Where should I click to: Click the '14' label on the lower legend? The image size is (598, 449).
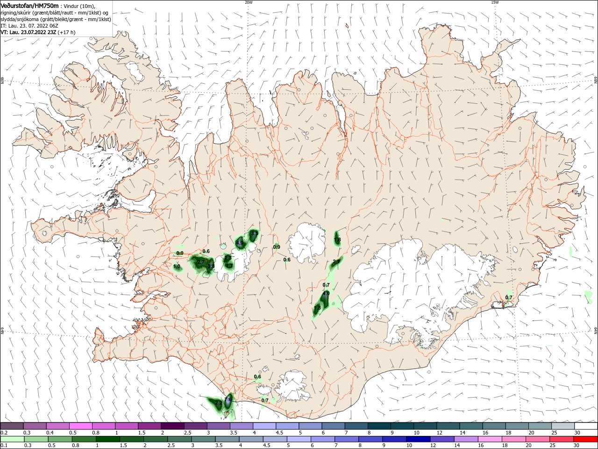click(x=457, y=445)
